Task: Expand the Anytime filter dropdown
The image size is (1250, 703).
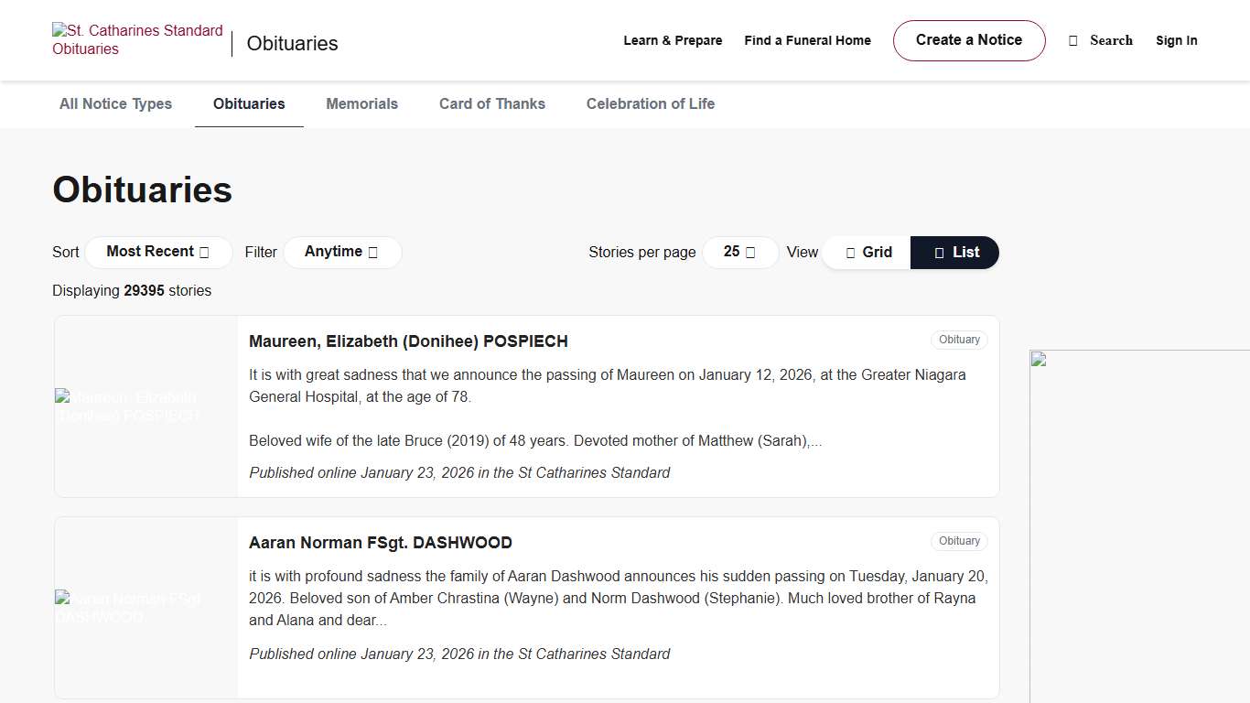Action: click(341, 252)
